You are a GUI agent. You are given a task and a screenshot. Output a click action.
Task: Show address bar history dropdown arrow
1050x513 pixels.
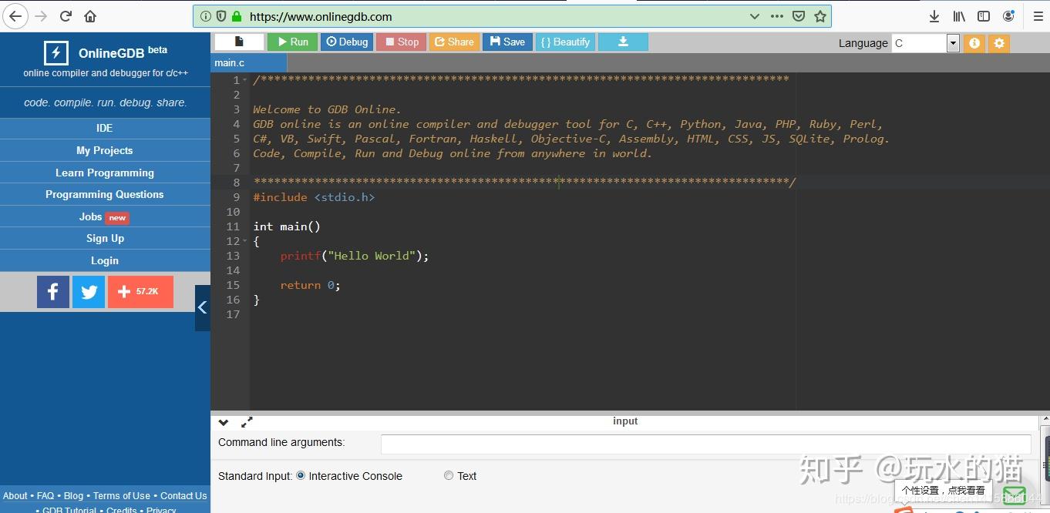tap(755, 16)
